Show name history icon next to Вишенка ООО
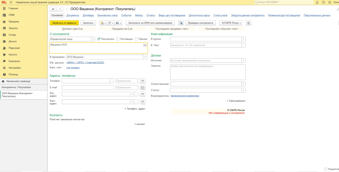The width and height of the screenshot is (339, 172). tap(145, 45)
